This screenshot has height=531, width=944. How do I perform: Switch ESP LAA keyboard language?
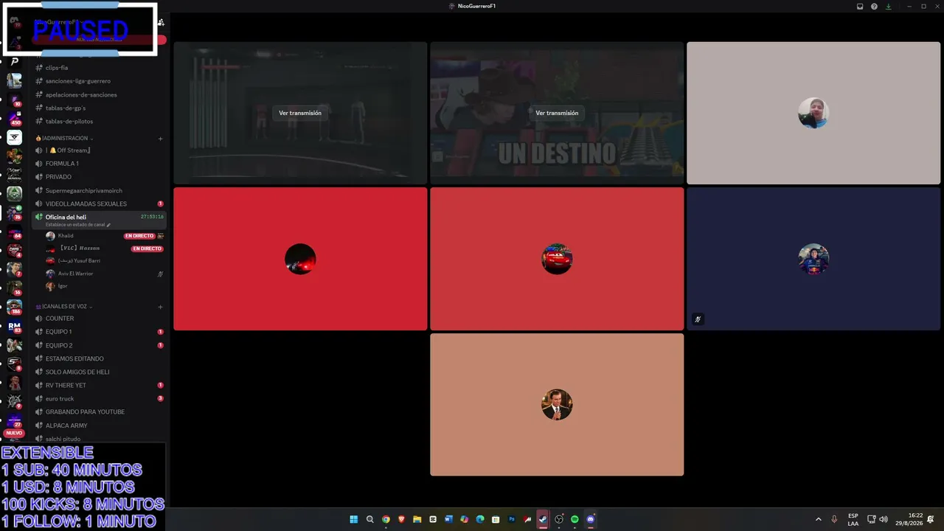853,519
